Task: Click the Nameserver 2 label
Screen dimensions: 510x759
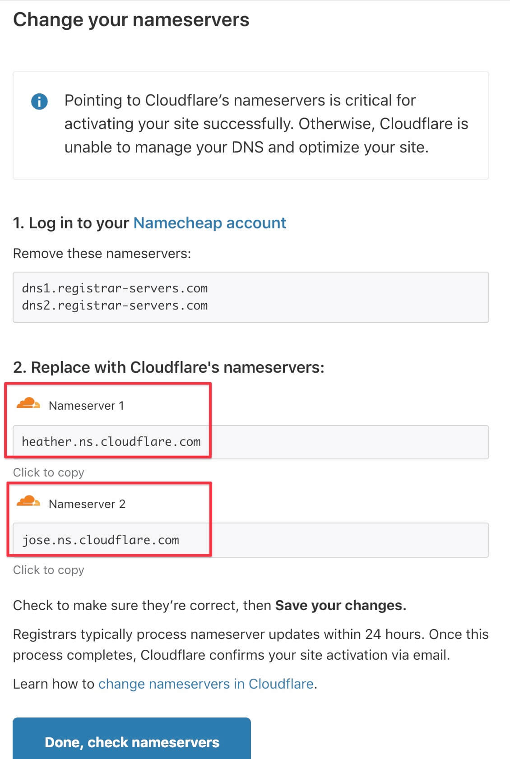Action: point(87,504)
